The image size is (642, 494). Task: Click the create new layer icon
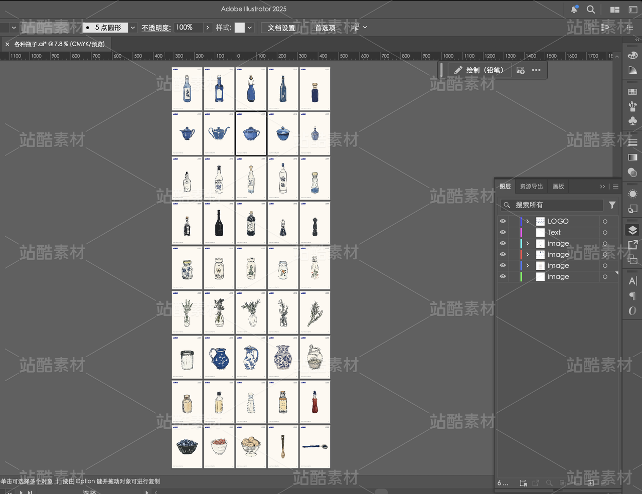tap(591, 483)
